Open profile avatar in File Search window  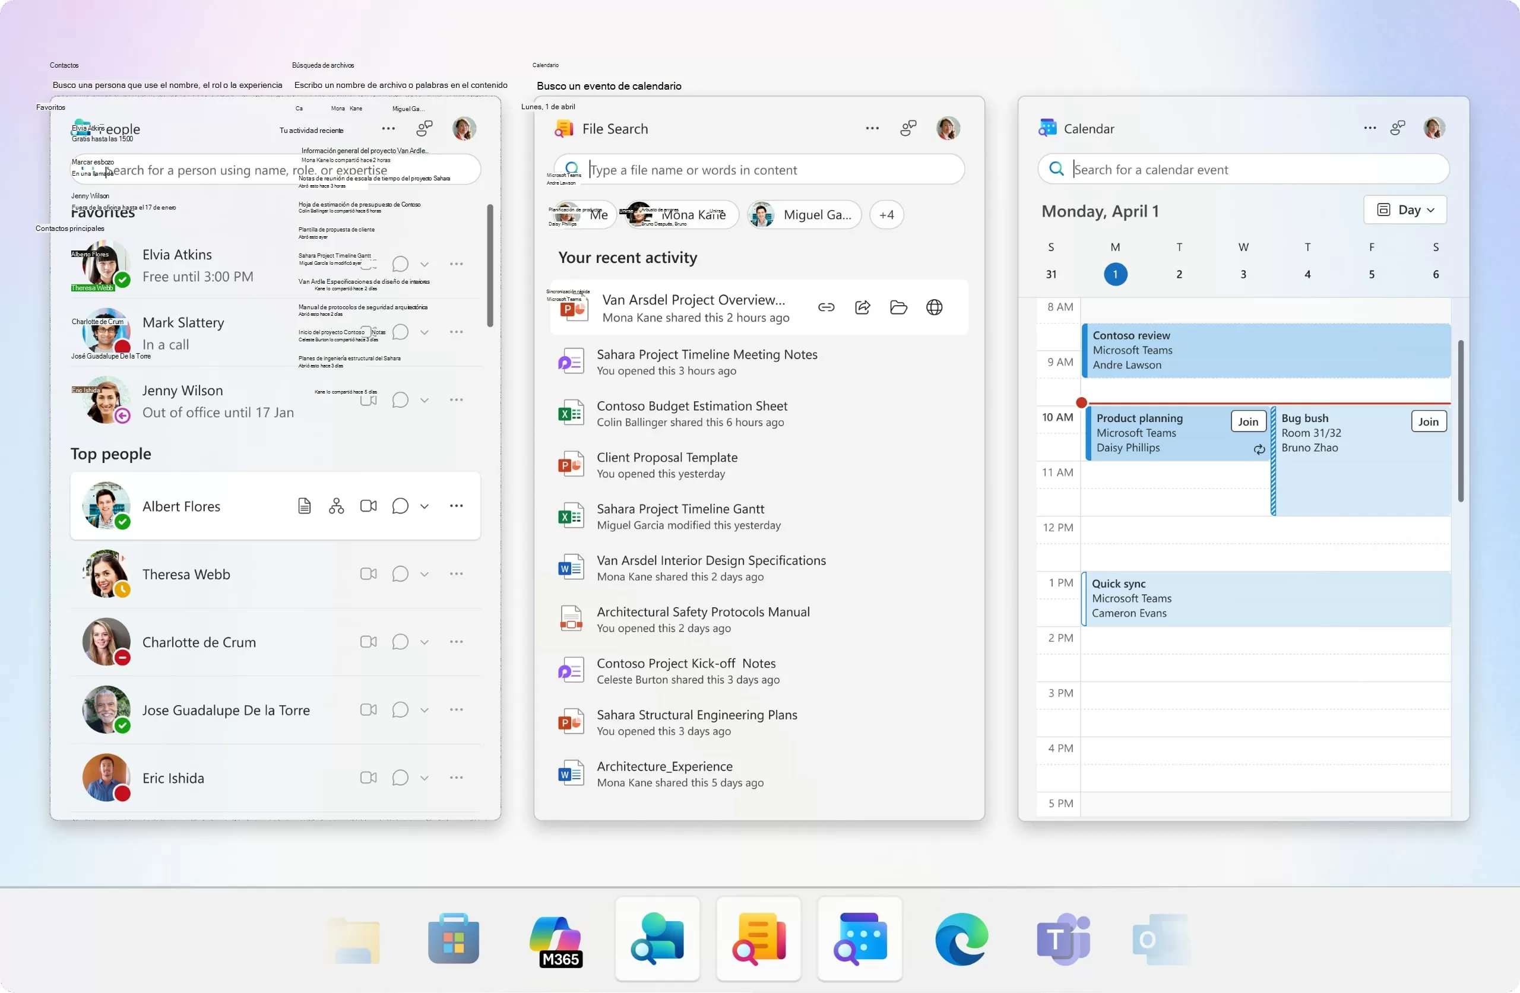click(x=948, y=128)
